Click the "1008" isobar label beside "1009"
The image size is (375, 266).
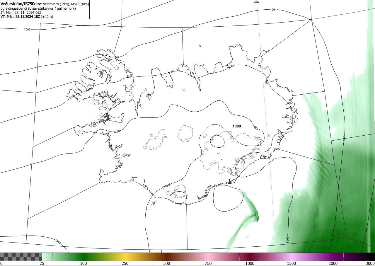pyautogui.click(x=255, y=127)
